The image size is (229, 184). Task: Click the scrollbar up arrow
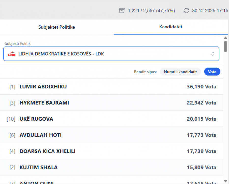(225, 38)
